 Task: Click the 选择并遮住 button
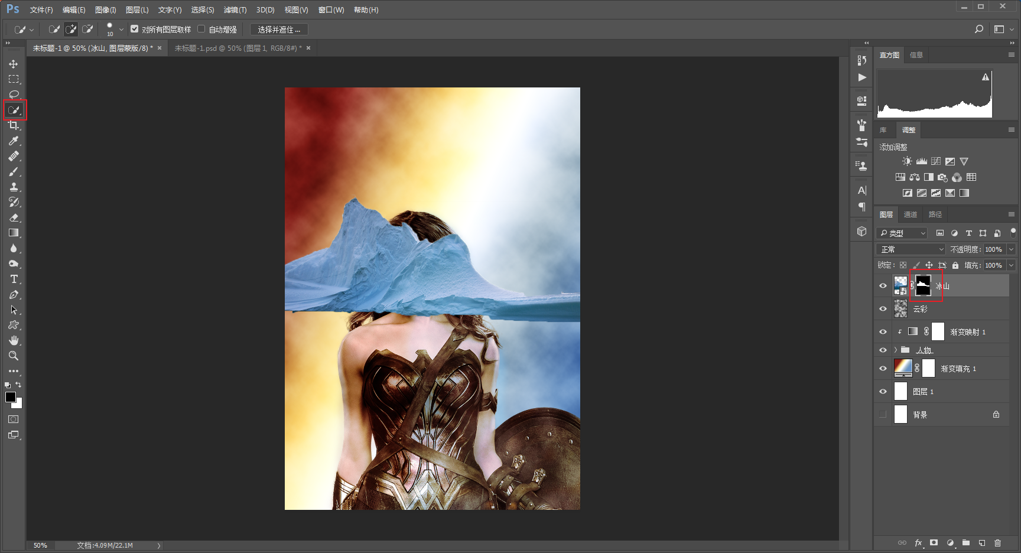[x=279, y=30]
